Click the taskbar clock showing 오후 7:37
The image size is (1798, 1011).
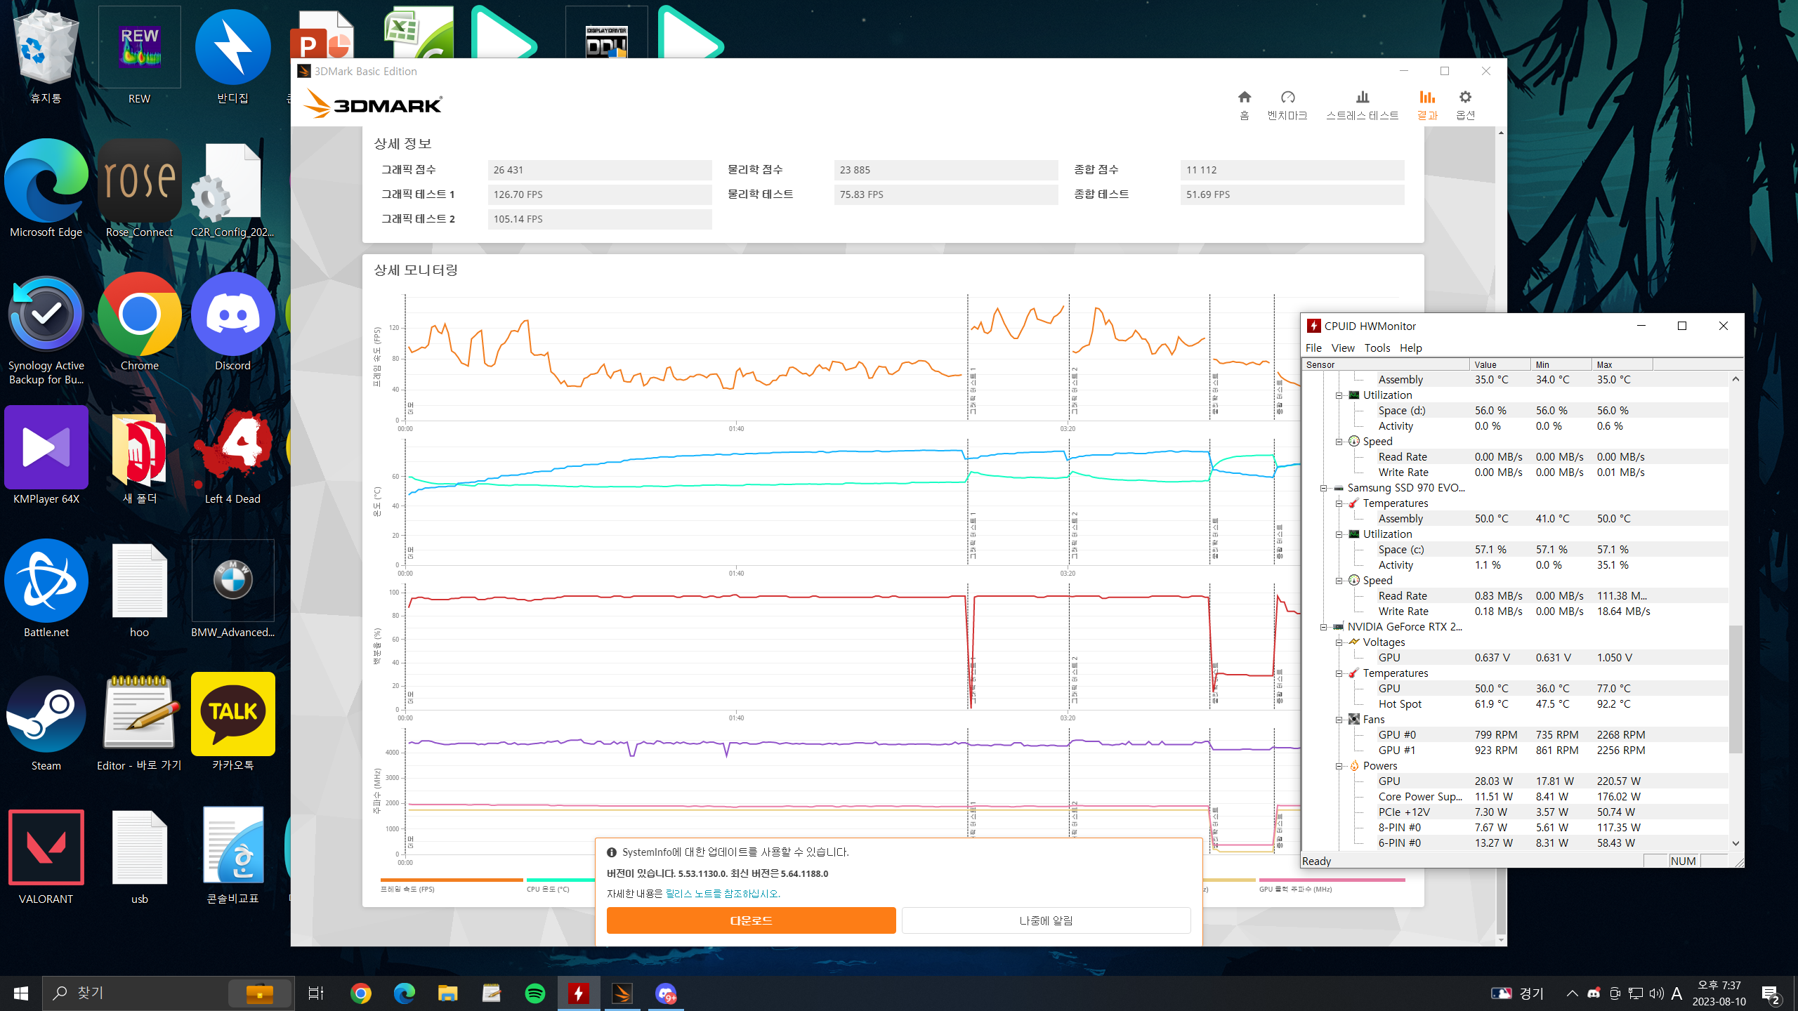1719,993
